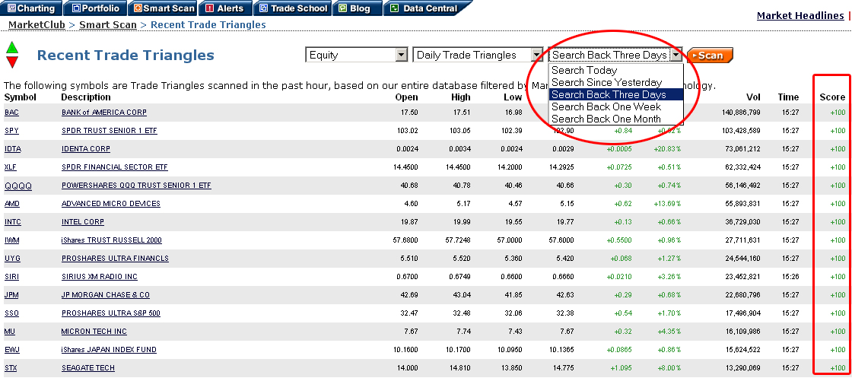Open Identa Corp description link

(x=86, y=149)
